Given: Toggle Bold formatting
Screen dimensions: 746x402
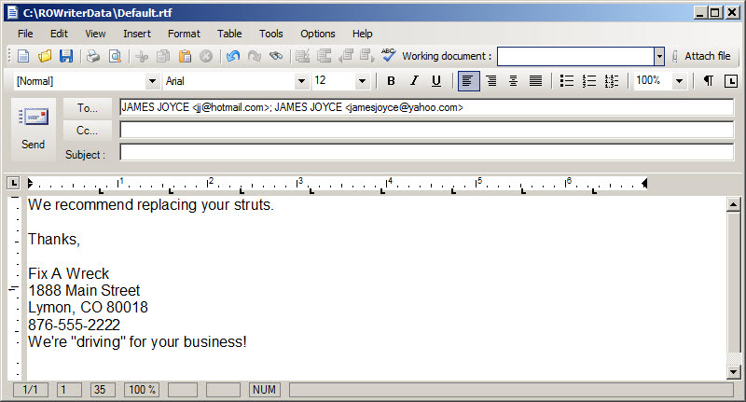Looking at the screenshot, I should pos(392,81).
